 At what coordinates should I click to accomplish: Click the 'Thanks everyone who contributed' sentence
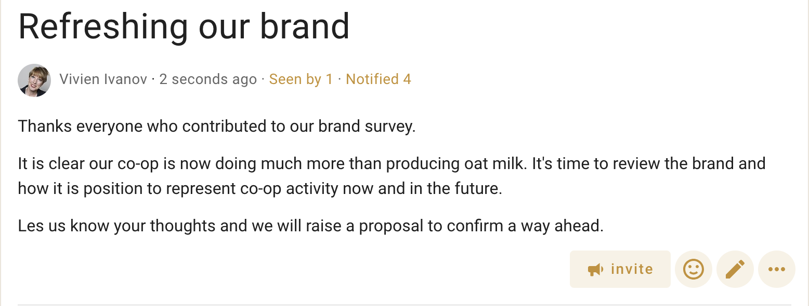tap(217, 127)
